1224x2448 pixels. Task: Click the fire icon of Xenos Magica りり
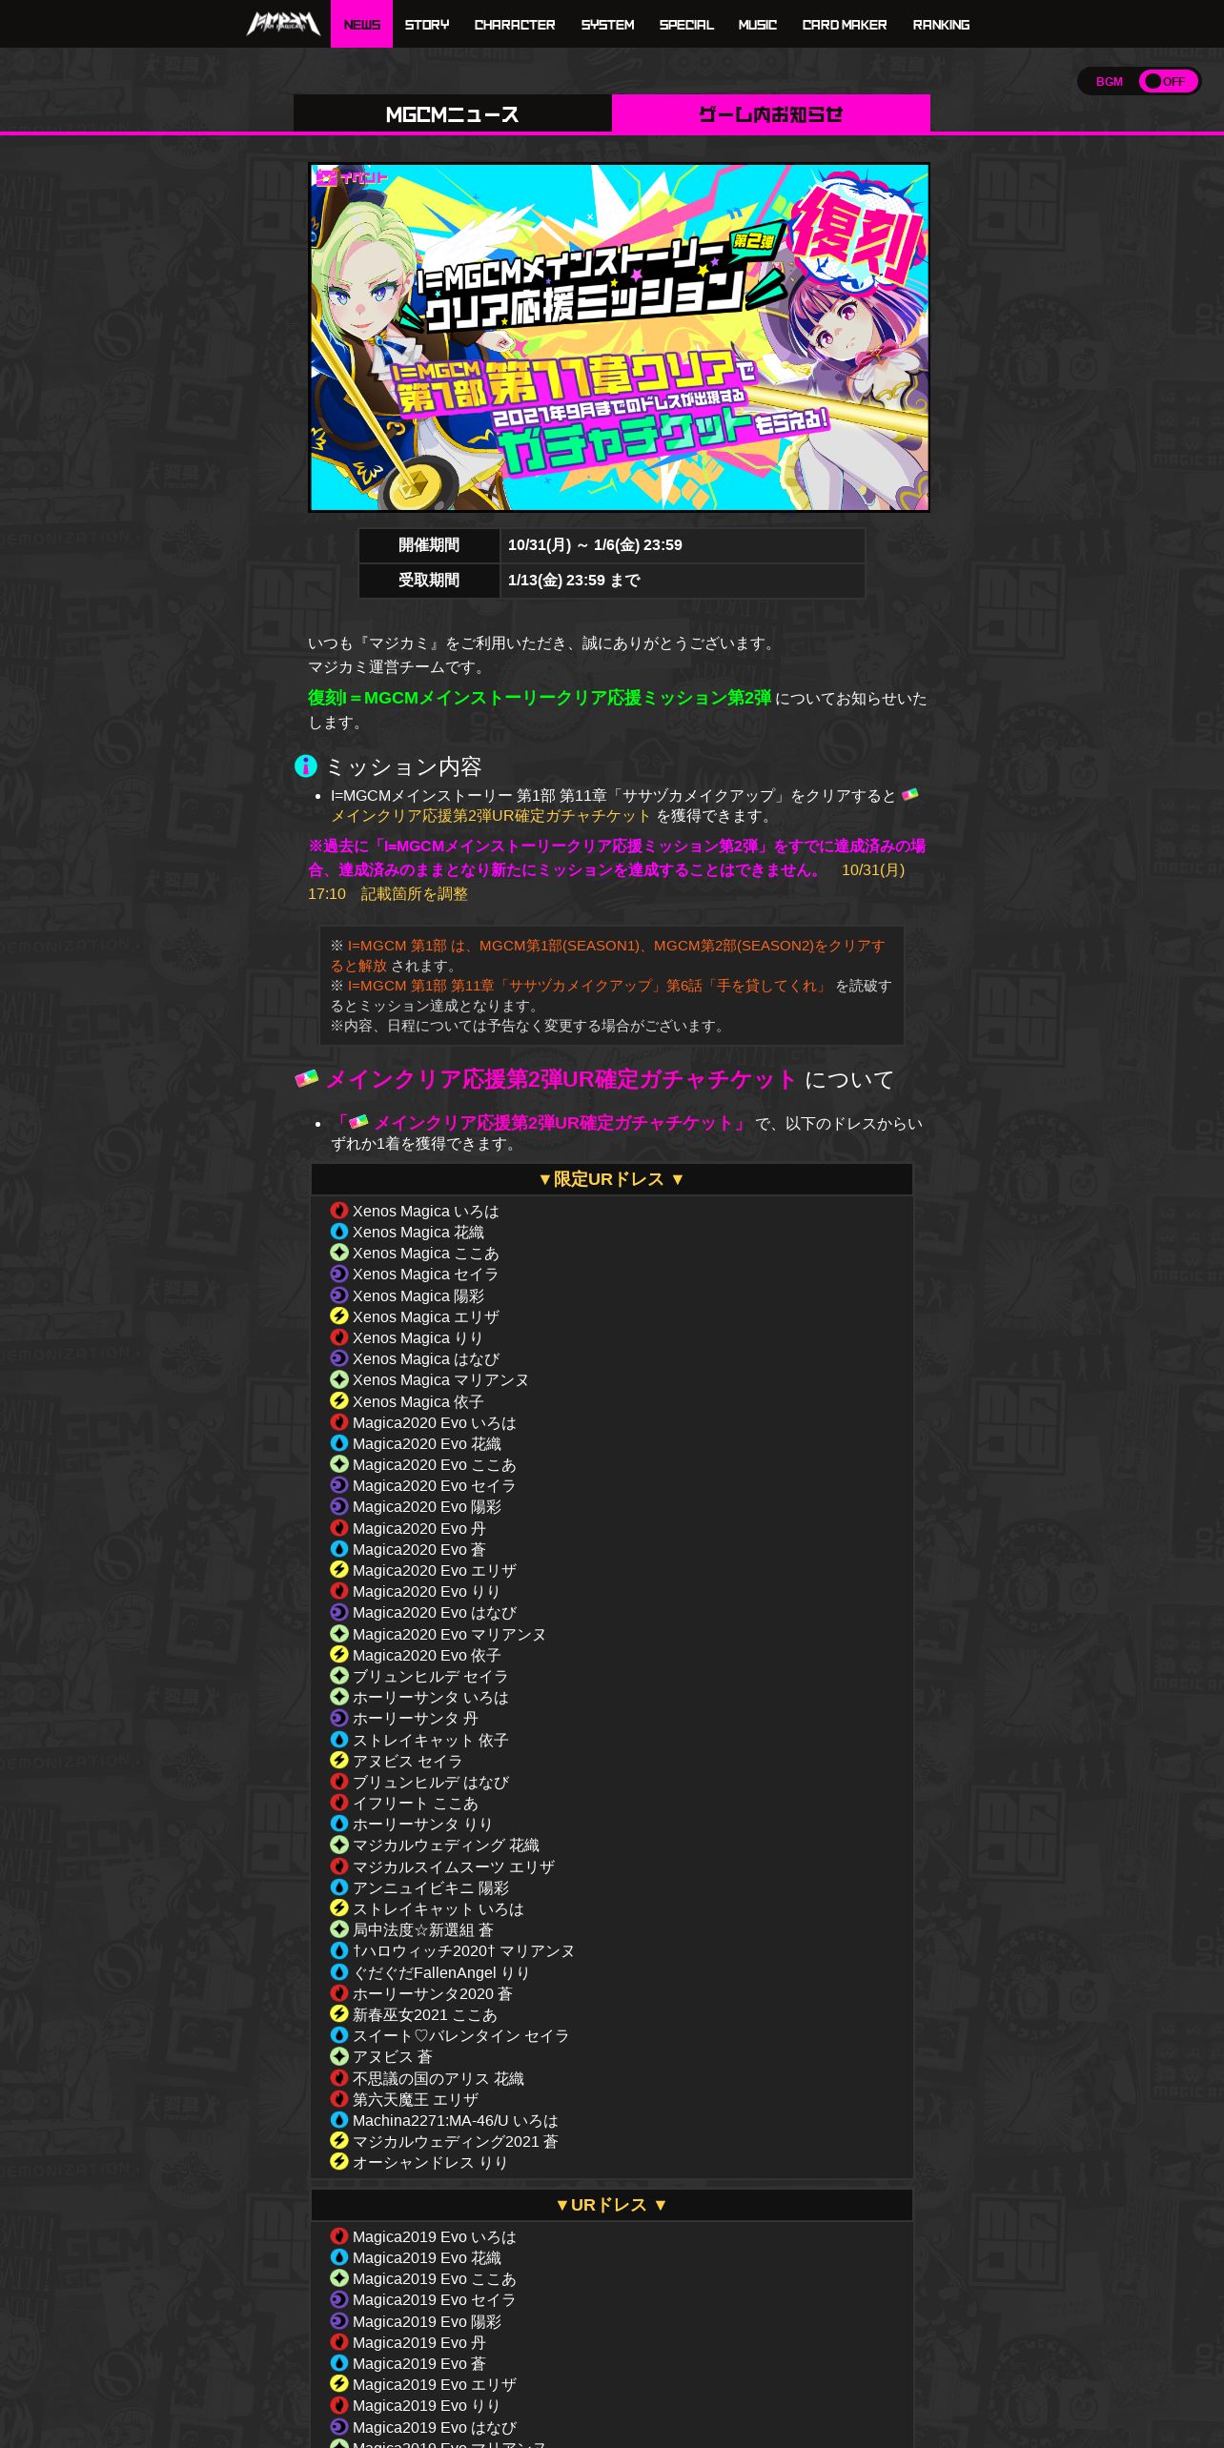(338, 1336)
